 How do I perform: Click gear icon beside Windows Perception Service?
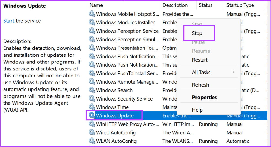tap(92, 31)
